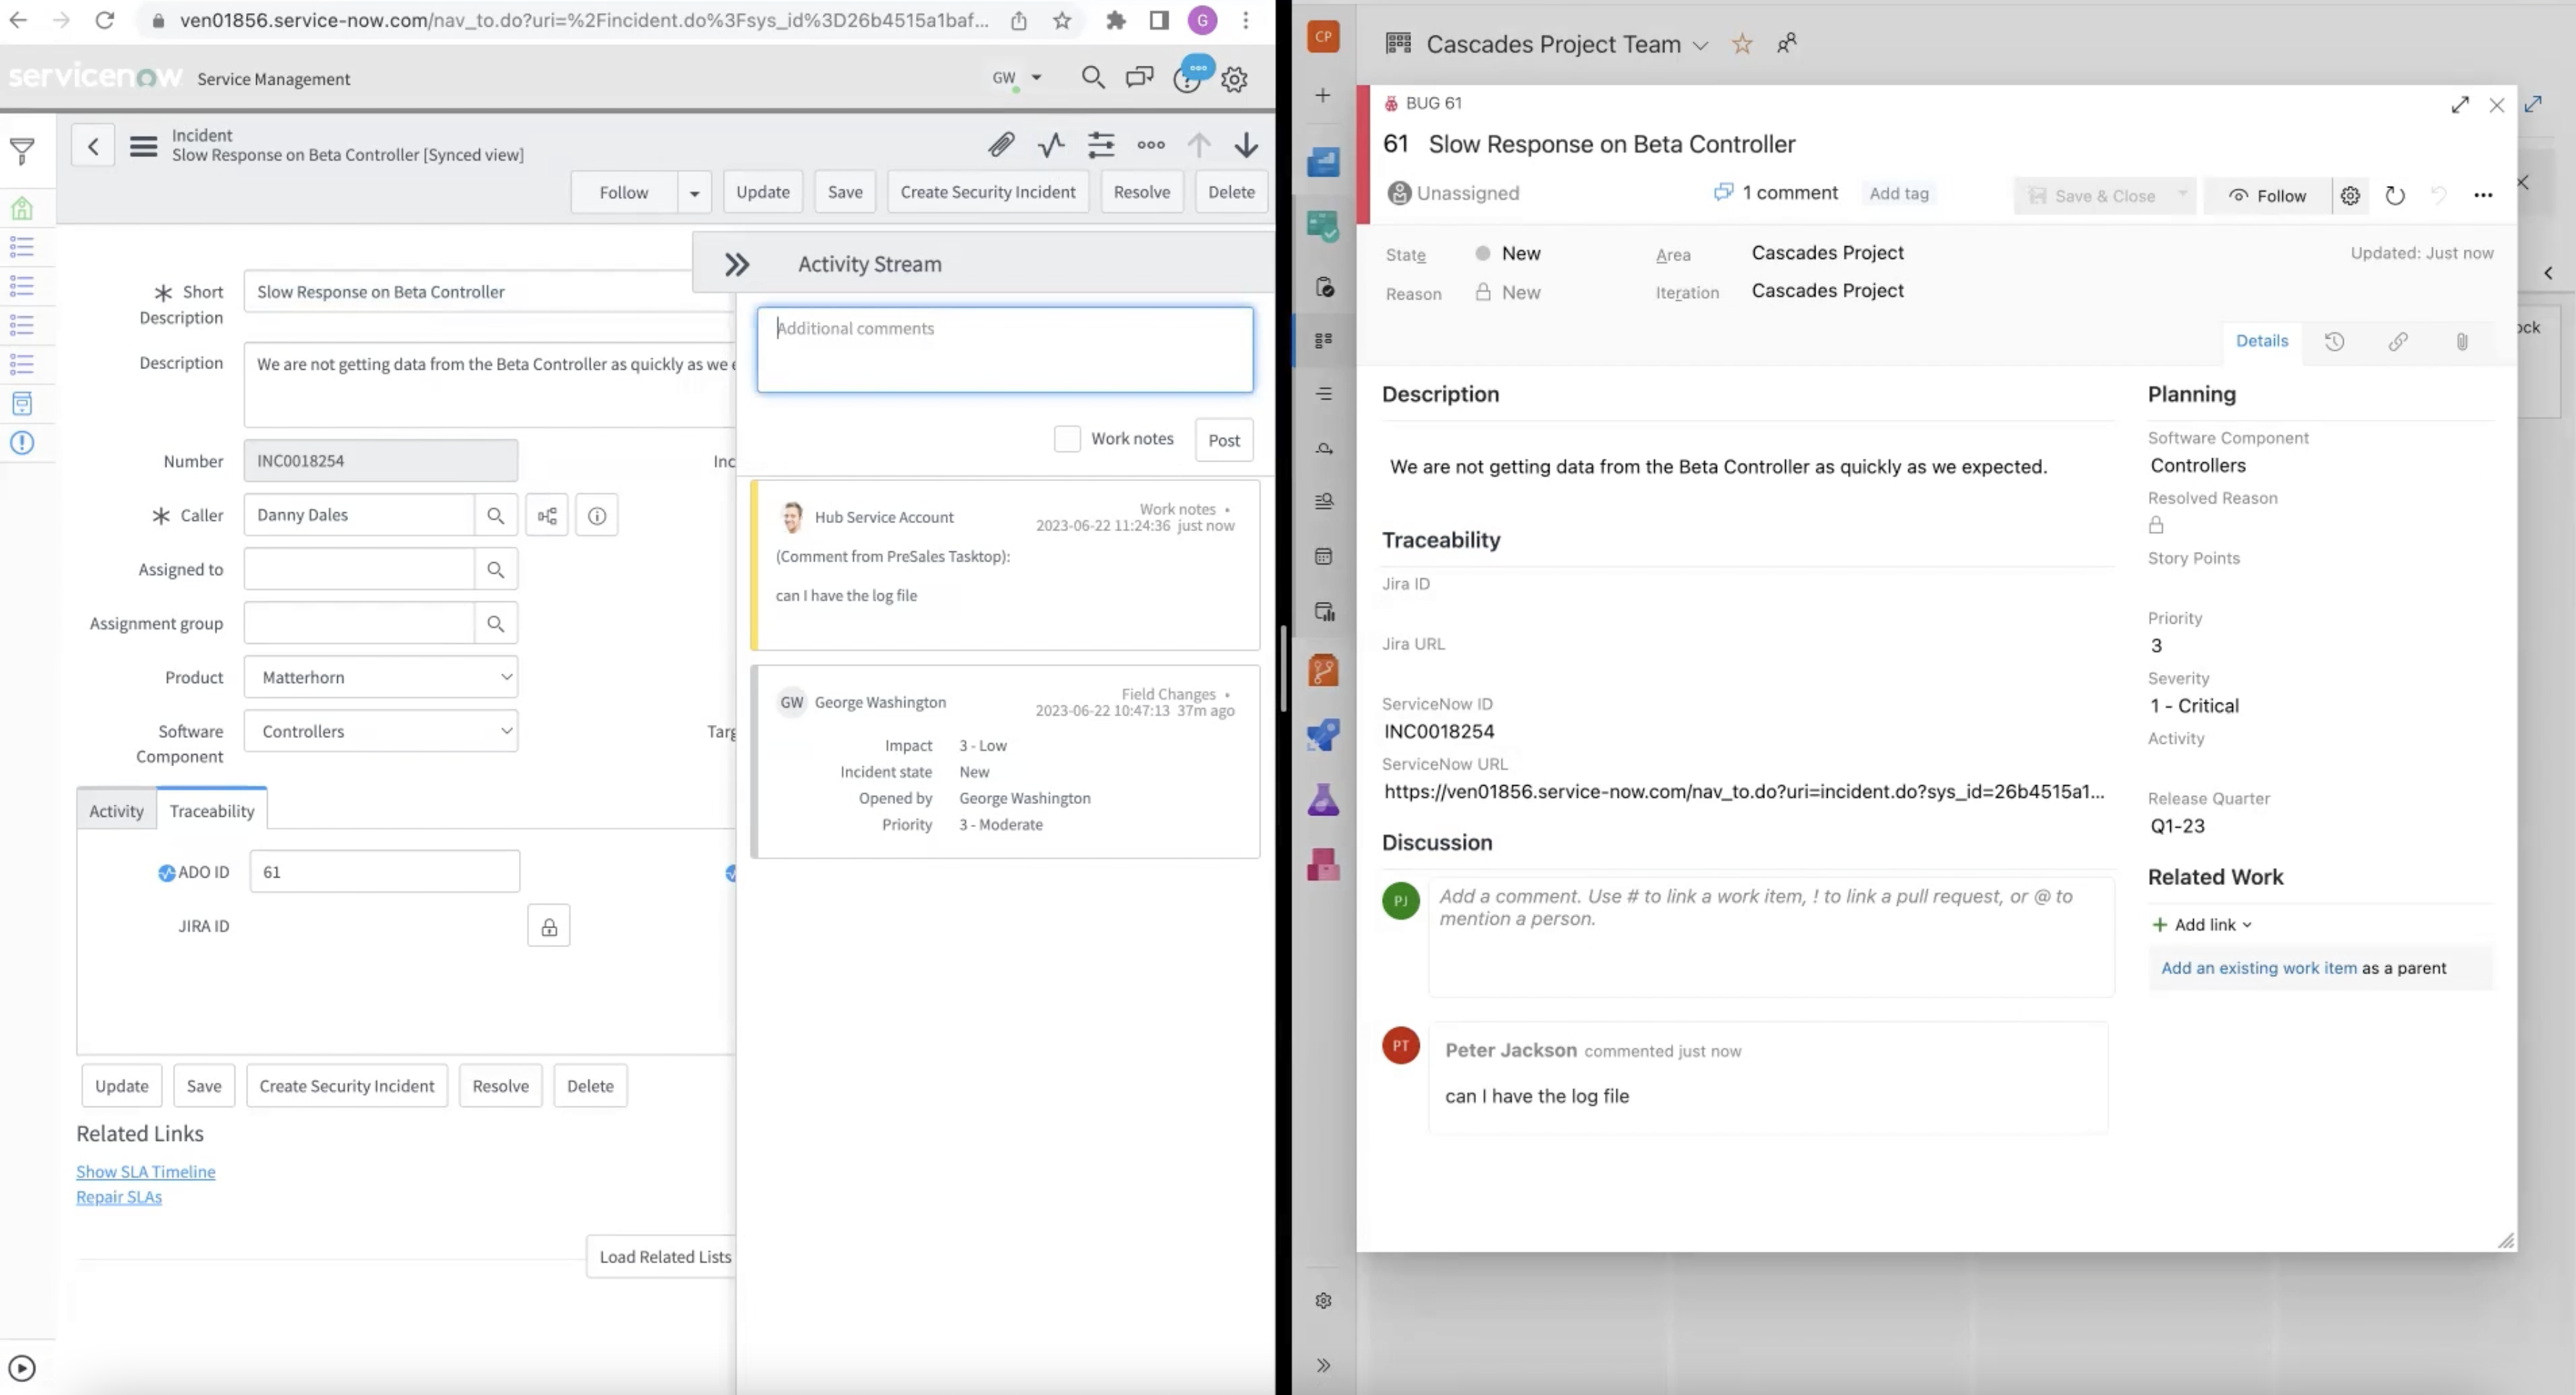Expand the Azure DevOps sidebar chevrons
This screenshot has height=1395, width=2576.
click(x=1323, y=1366)
